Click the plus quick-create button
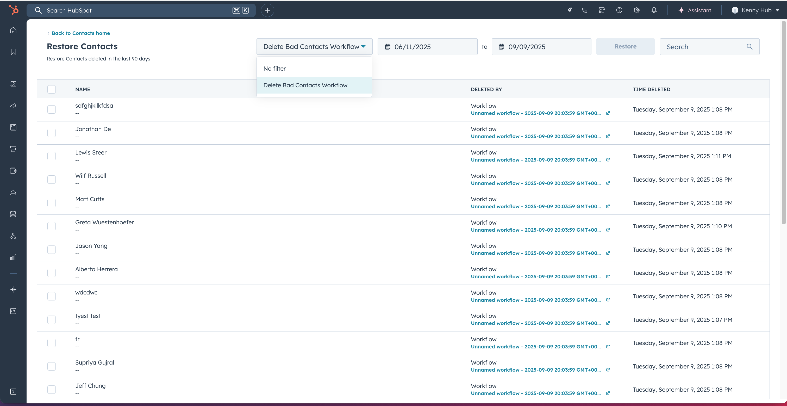Image resolution: width=787 pixels, height=406 pixels. pyautogui.click(x=267, y=10)
